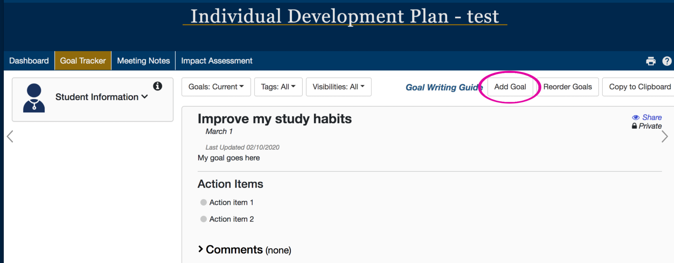Screen dimensions: 674x263
Task: Click the left arrow chevron
Action: pyautogui.click(x=10, y=136)
